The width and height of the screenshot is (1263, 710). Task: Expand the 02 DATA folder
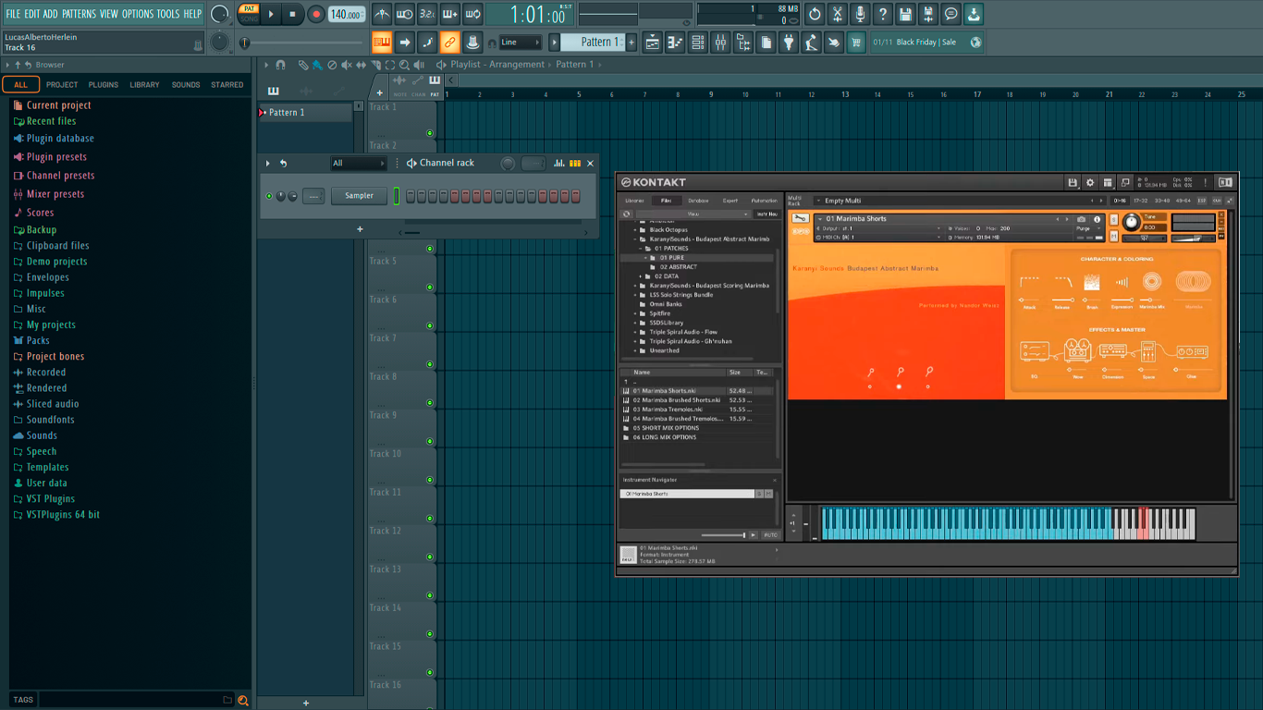point(641,276)
